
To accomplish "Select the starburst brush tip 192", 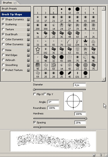I will coord(46,50).
